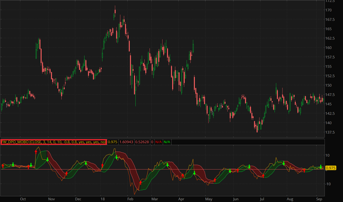Click the 18 year label on the time axis

[x=103, y=199]
